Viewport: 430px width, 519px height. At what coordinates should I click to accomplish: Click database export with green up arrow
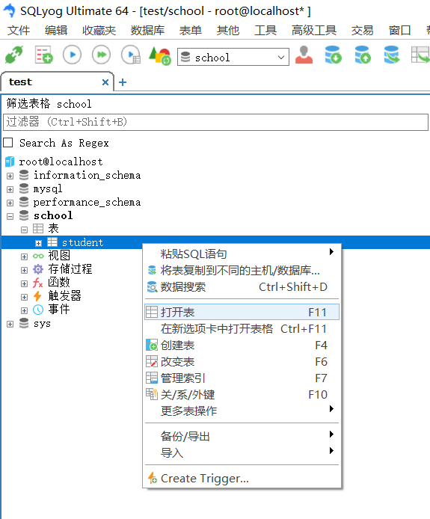pos(363,55)
